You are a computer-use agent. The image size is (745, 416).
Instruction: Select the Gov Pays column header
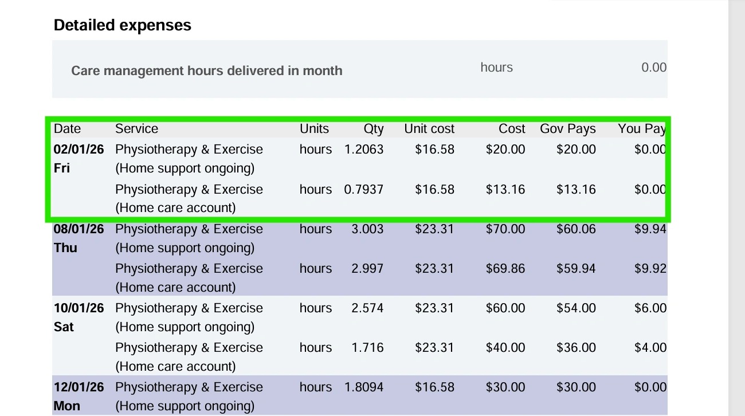pos(567,129)
